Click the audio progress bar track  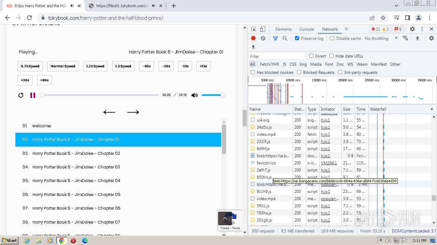pos(100,95)
